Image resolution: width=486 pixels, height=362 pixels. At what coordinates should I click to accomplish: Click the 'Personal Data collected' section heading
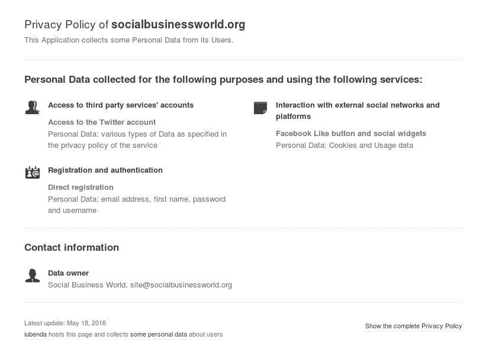(x=223, y=80)
